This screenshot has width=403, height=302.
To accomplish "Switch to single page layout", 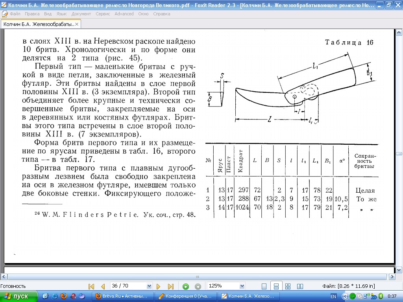I will click(x=264, y=286).
